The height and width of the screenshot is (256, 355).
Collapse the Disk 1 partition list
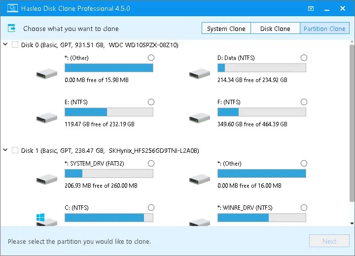(x=5, y=149)
